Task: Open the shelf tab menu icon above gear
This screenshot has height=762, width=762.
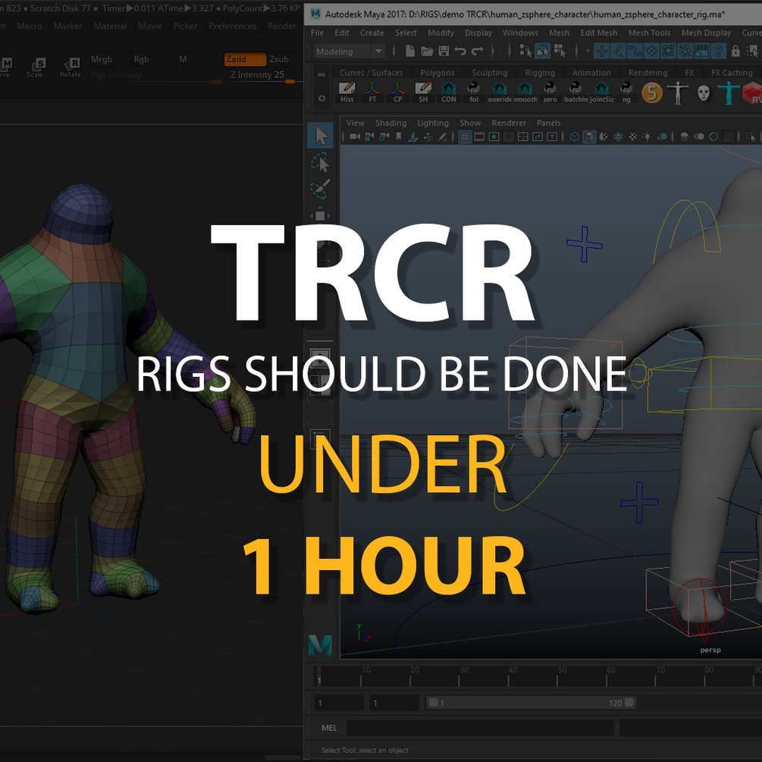Action: (x=321, y=75)
